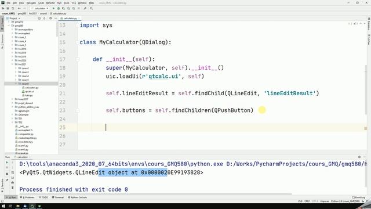Open the Navigate menu

31,3
